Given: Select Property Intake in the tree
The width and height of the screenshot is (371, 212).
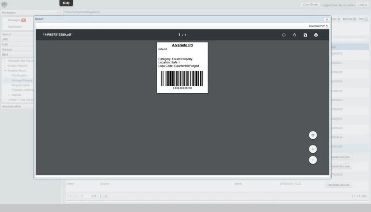Looking at the screenshot, I should point(20,85).
